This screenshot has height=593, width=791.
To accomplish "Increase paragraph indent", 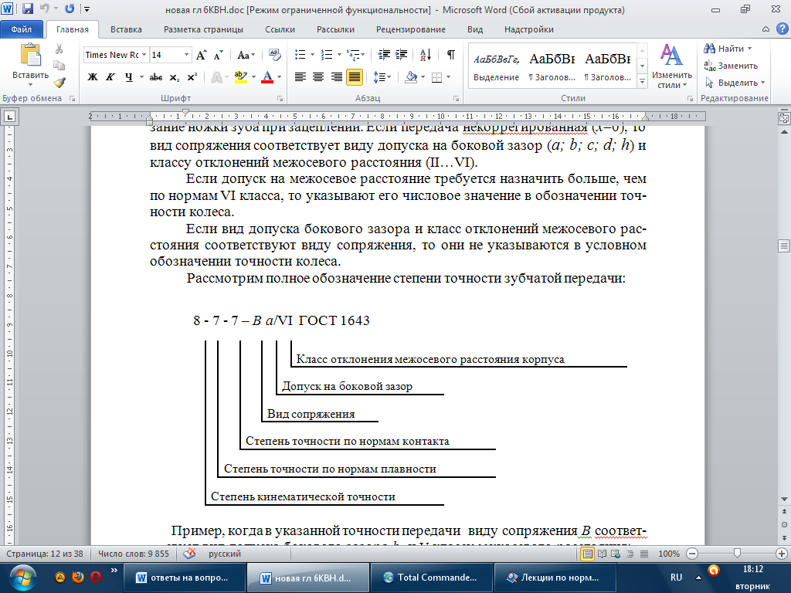I will (402, 55).
